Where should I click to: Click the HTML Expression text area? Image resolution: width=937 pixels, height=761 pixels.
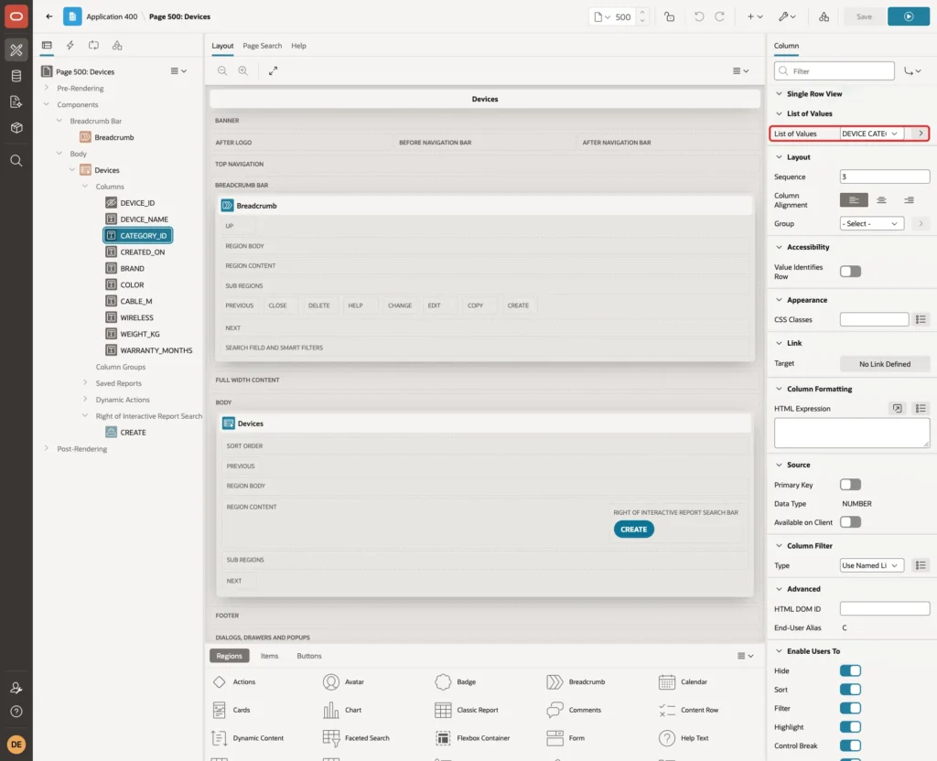852,433
